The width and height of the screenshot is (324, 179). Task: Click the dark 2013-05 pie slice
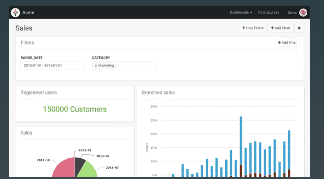point(79,165)
